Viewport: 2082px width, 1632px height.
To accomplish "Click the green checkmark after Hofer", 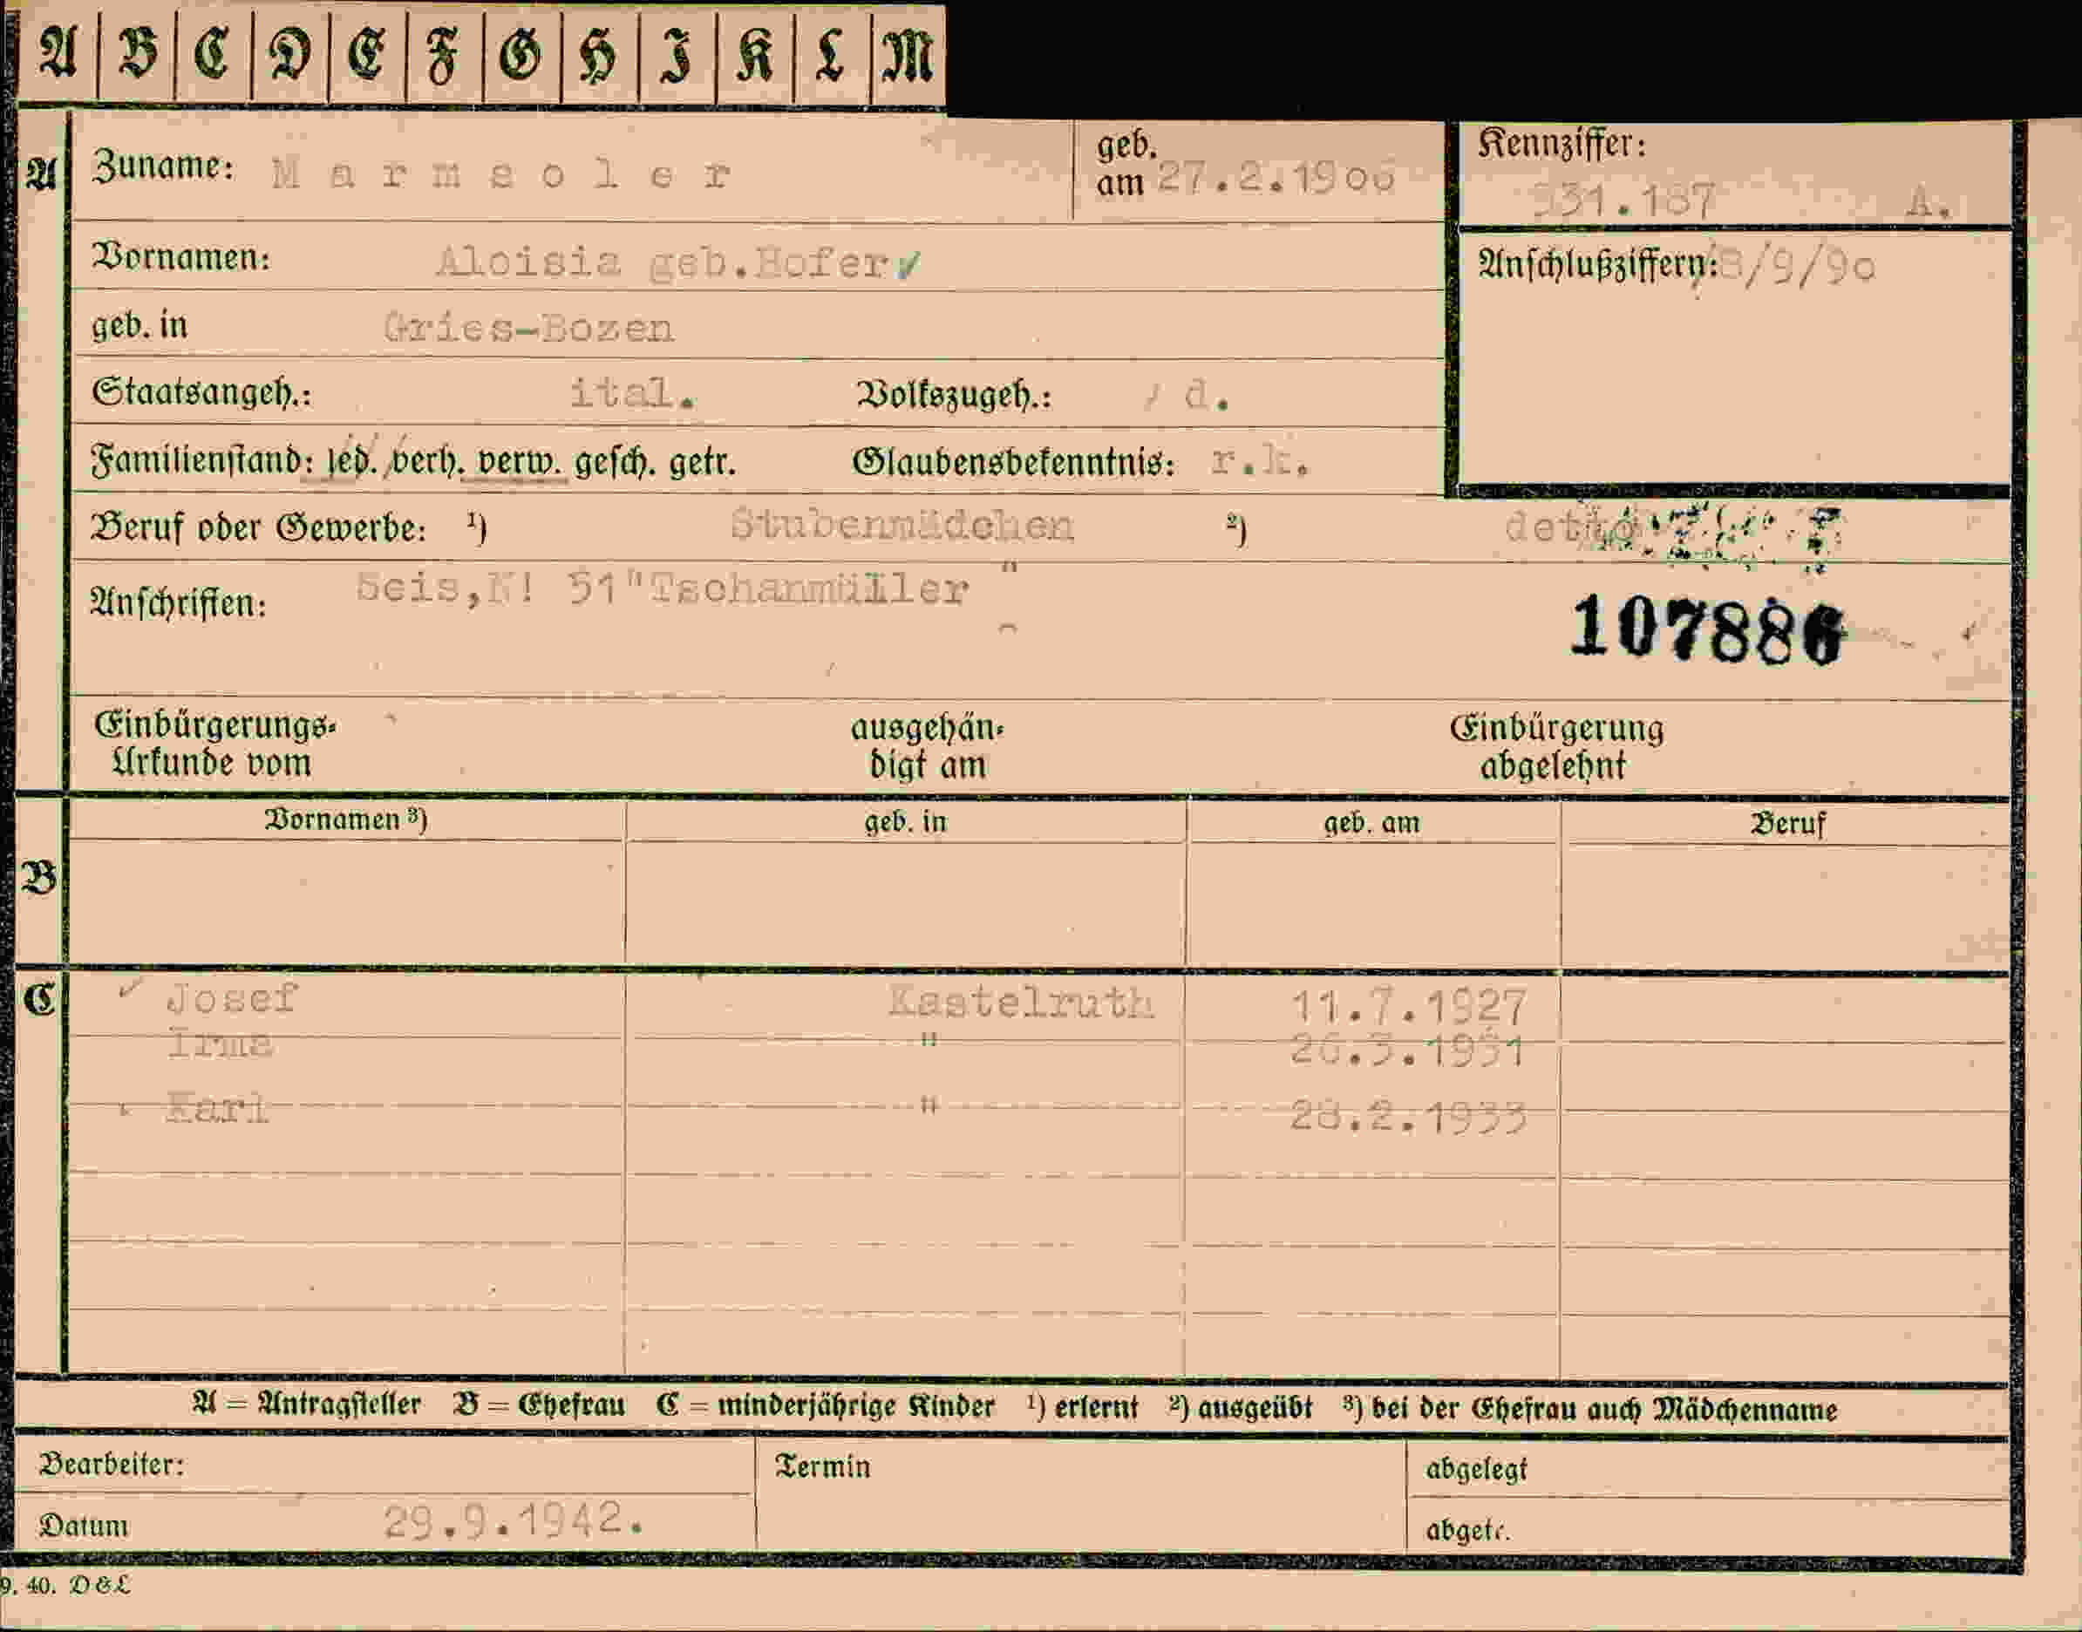I will (908, 265).
